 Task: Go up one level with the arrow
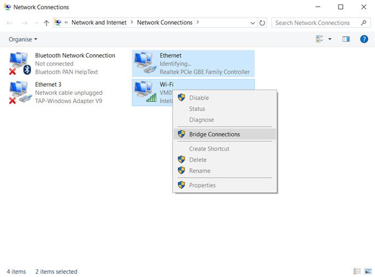click(x=47, y=23)
